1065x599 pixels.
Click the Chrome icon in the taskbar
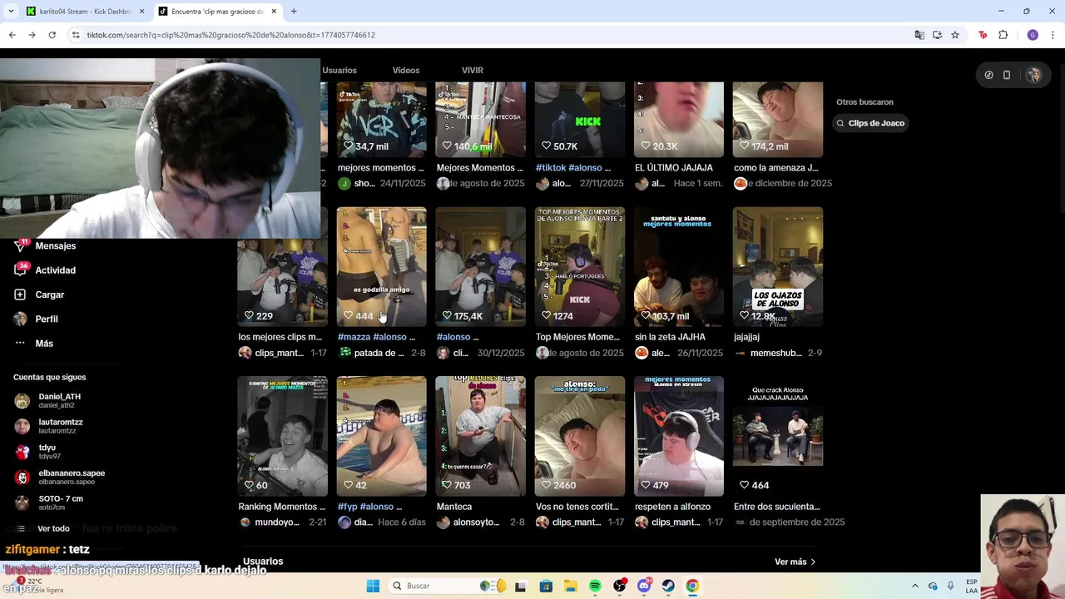pos(692,586)
